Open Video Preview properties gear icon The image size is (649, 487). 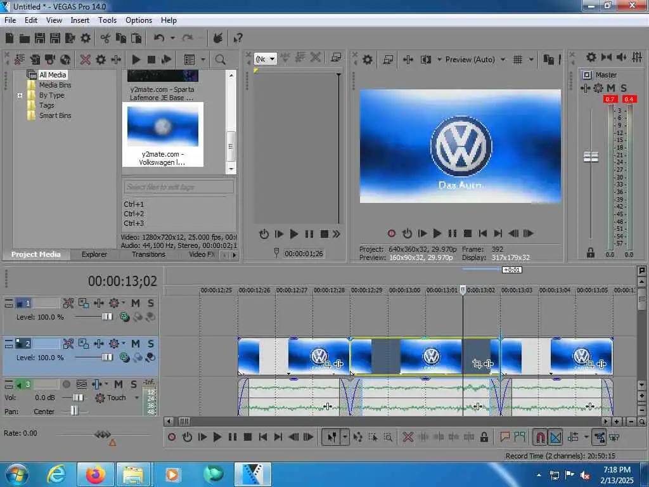point(368,60)
